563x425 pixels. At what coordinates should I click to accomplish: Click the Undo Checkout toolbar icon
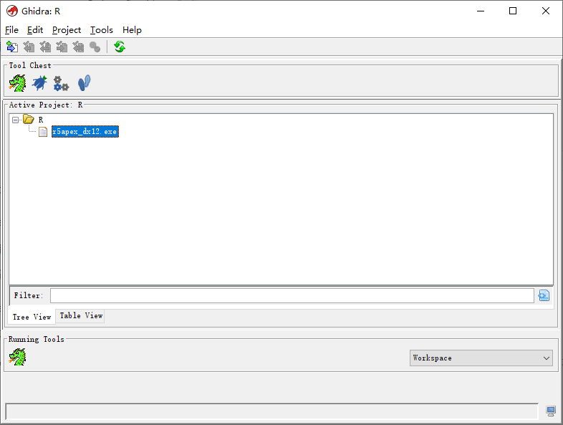click(x=78, y=47)
